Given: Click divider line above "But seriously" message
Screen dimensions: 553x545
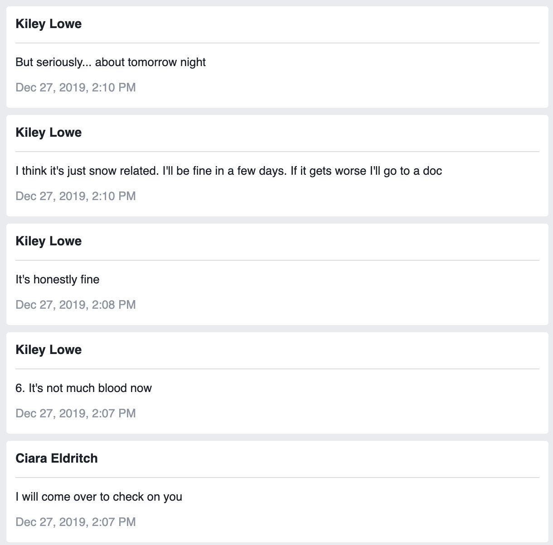Looking at the screenshot, I should coord(277,43).
